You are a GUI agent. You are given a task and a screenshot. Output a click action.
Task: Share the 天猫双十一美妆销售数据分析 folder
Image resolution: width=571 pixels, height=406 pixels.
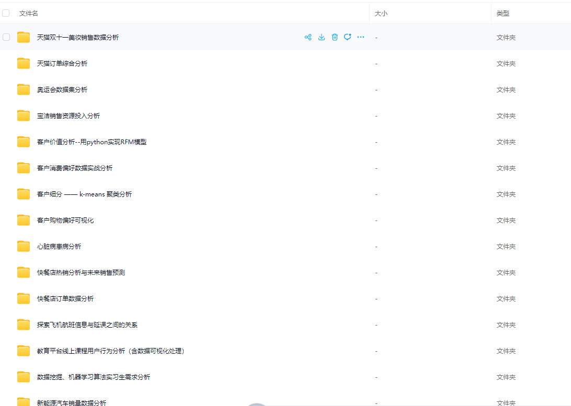pos(308,37)
